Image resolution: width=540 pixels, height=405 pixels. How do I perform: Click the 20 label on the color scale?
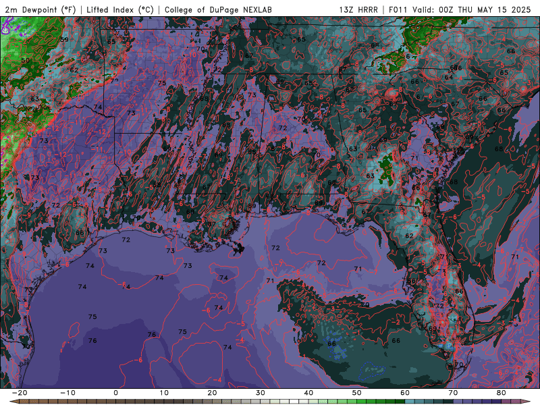coord(212,393)
